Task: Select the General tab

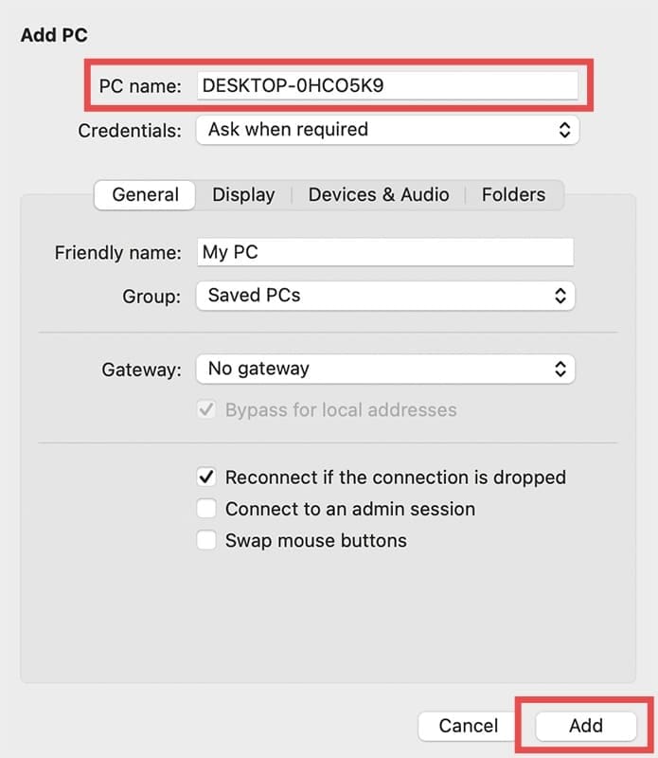Action: [144, 194]
